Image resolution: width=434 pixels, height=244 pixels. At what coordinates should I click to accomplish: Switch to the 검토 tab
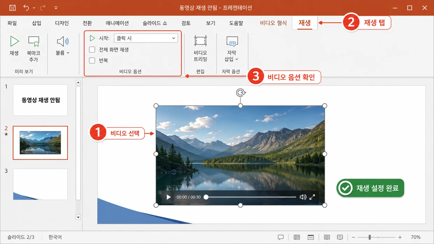(x=186, y=23)
